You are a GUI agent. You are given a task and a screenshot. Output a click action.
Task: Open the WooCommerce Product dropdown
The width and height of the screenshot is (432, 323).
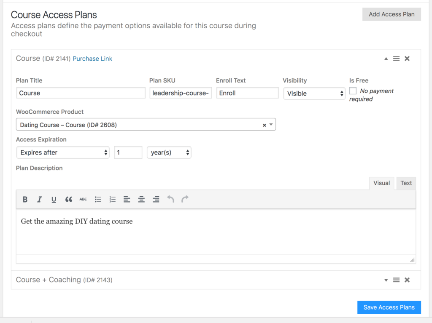coord(271,125)
